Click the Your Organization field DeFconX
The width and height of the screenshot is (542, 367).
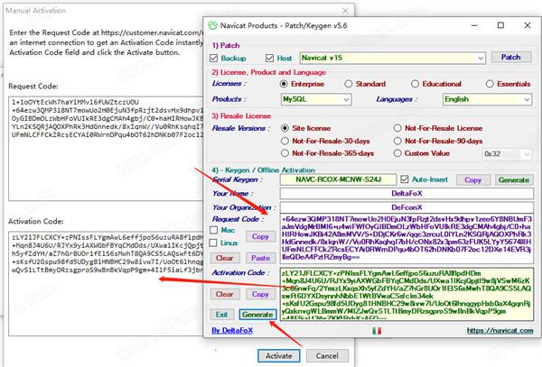406,207
